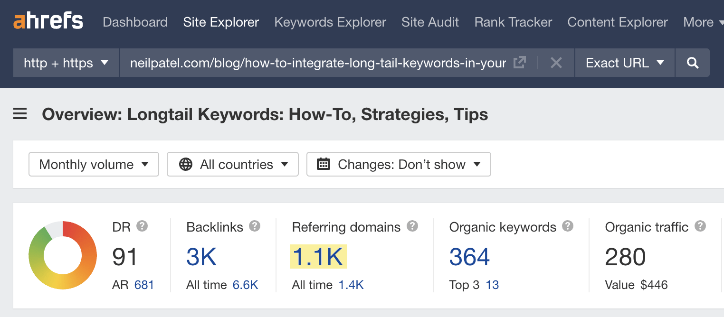Viewport: 724px width, 317px height.
Task: Click Organic keywords help icon
Action: tap(568, 226)
